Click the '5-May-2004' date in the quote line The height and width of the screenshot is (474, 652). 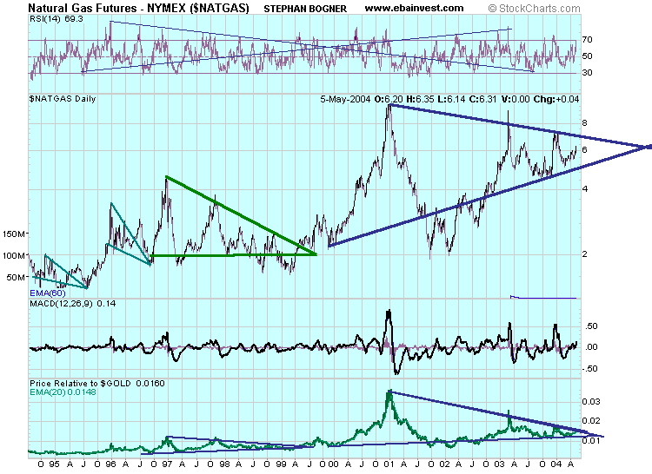tap(345, 99)
